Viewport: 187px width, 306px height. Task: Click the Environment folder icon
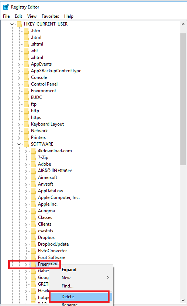point(26,91)
